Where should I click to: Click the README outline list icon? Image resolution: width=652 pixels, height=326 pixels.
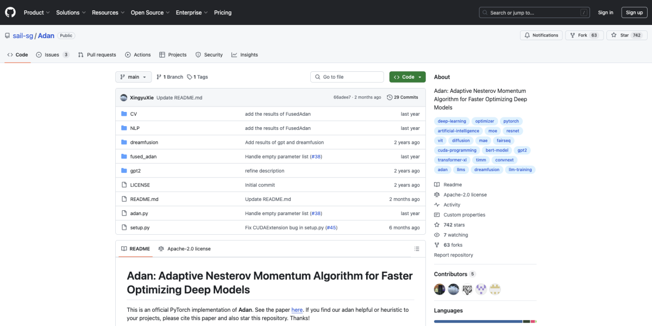pyautogui.click(x=417, y=249)
